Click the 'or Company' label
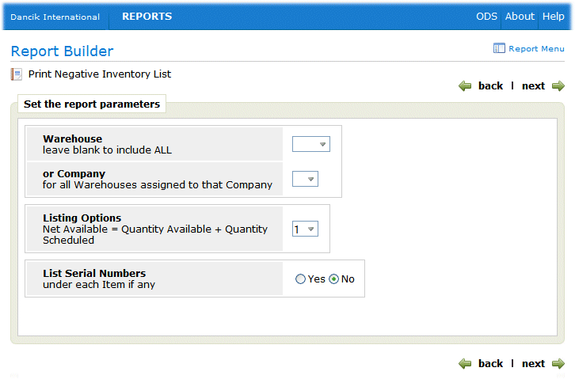Screen dimensions: 575x379 (x=74, y=173)
